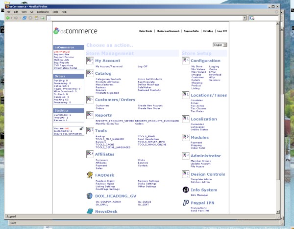
Task: Click the Create New Order link
Action: click(149, 108)
